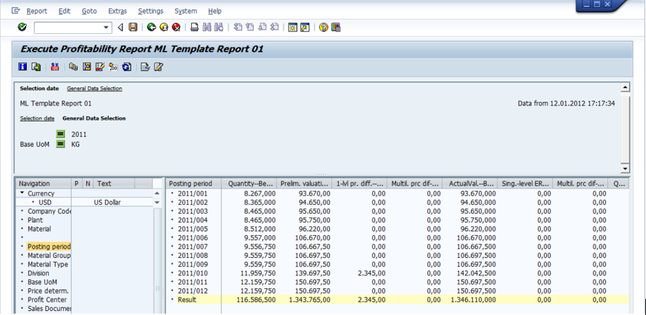
Task: Select highlighted Posting period navigation item
Action: (x=49, y=246)
